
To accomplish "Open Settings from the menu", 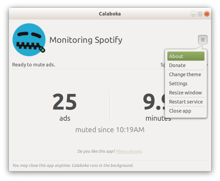I will tap(186, 83).
